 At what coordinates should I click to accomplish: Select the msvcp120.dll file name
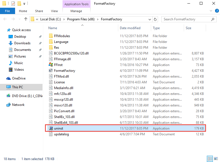tap(63, 99)
